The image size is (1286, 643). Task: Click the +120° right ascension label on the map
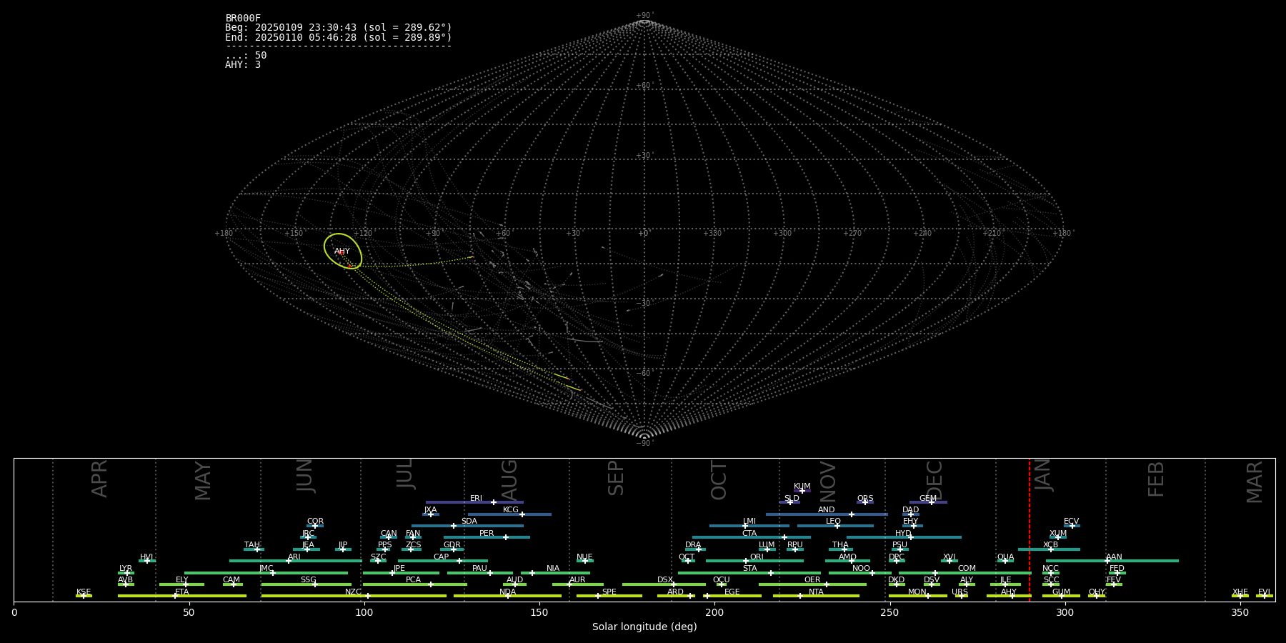[363, 234]
